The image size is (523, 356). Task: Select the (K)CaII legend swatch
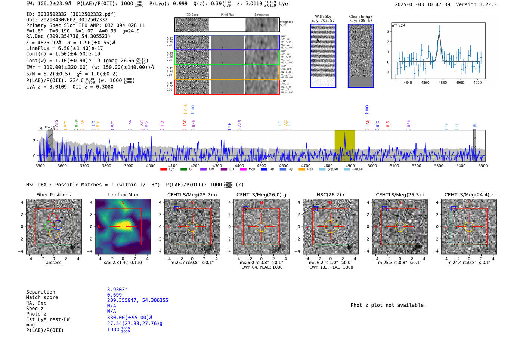click(322, 170)
